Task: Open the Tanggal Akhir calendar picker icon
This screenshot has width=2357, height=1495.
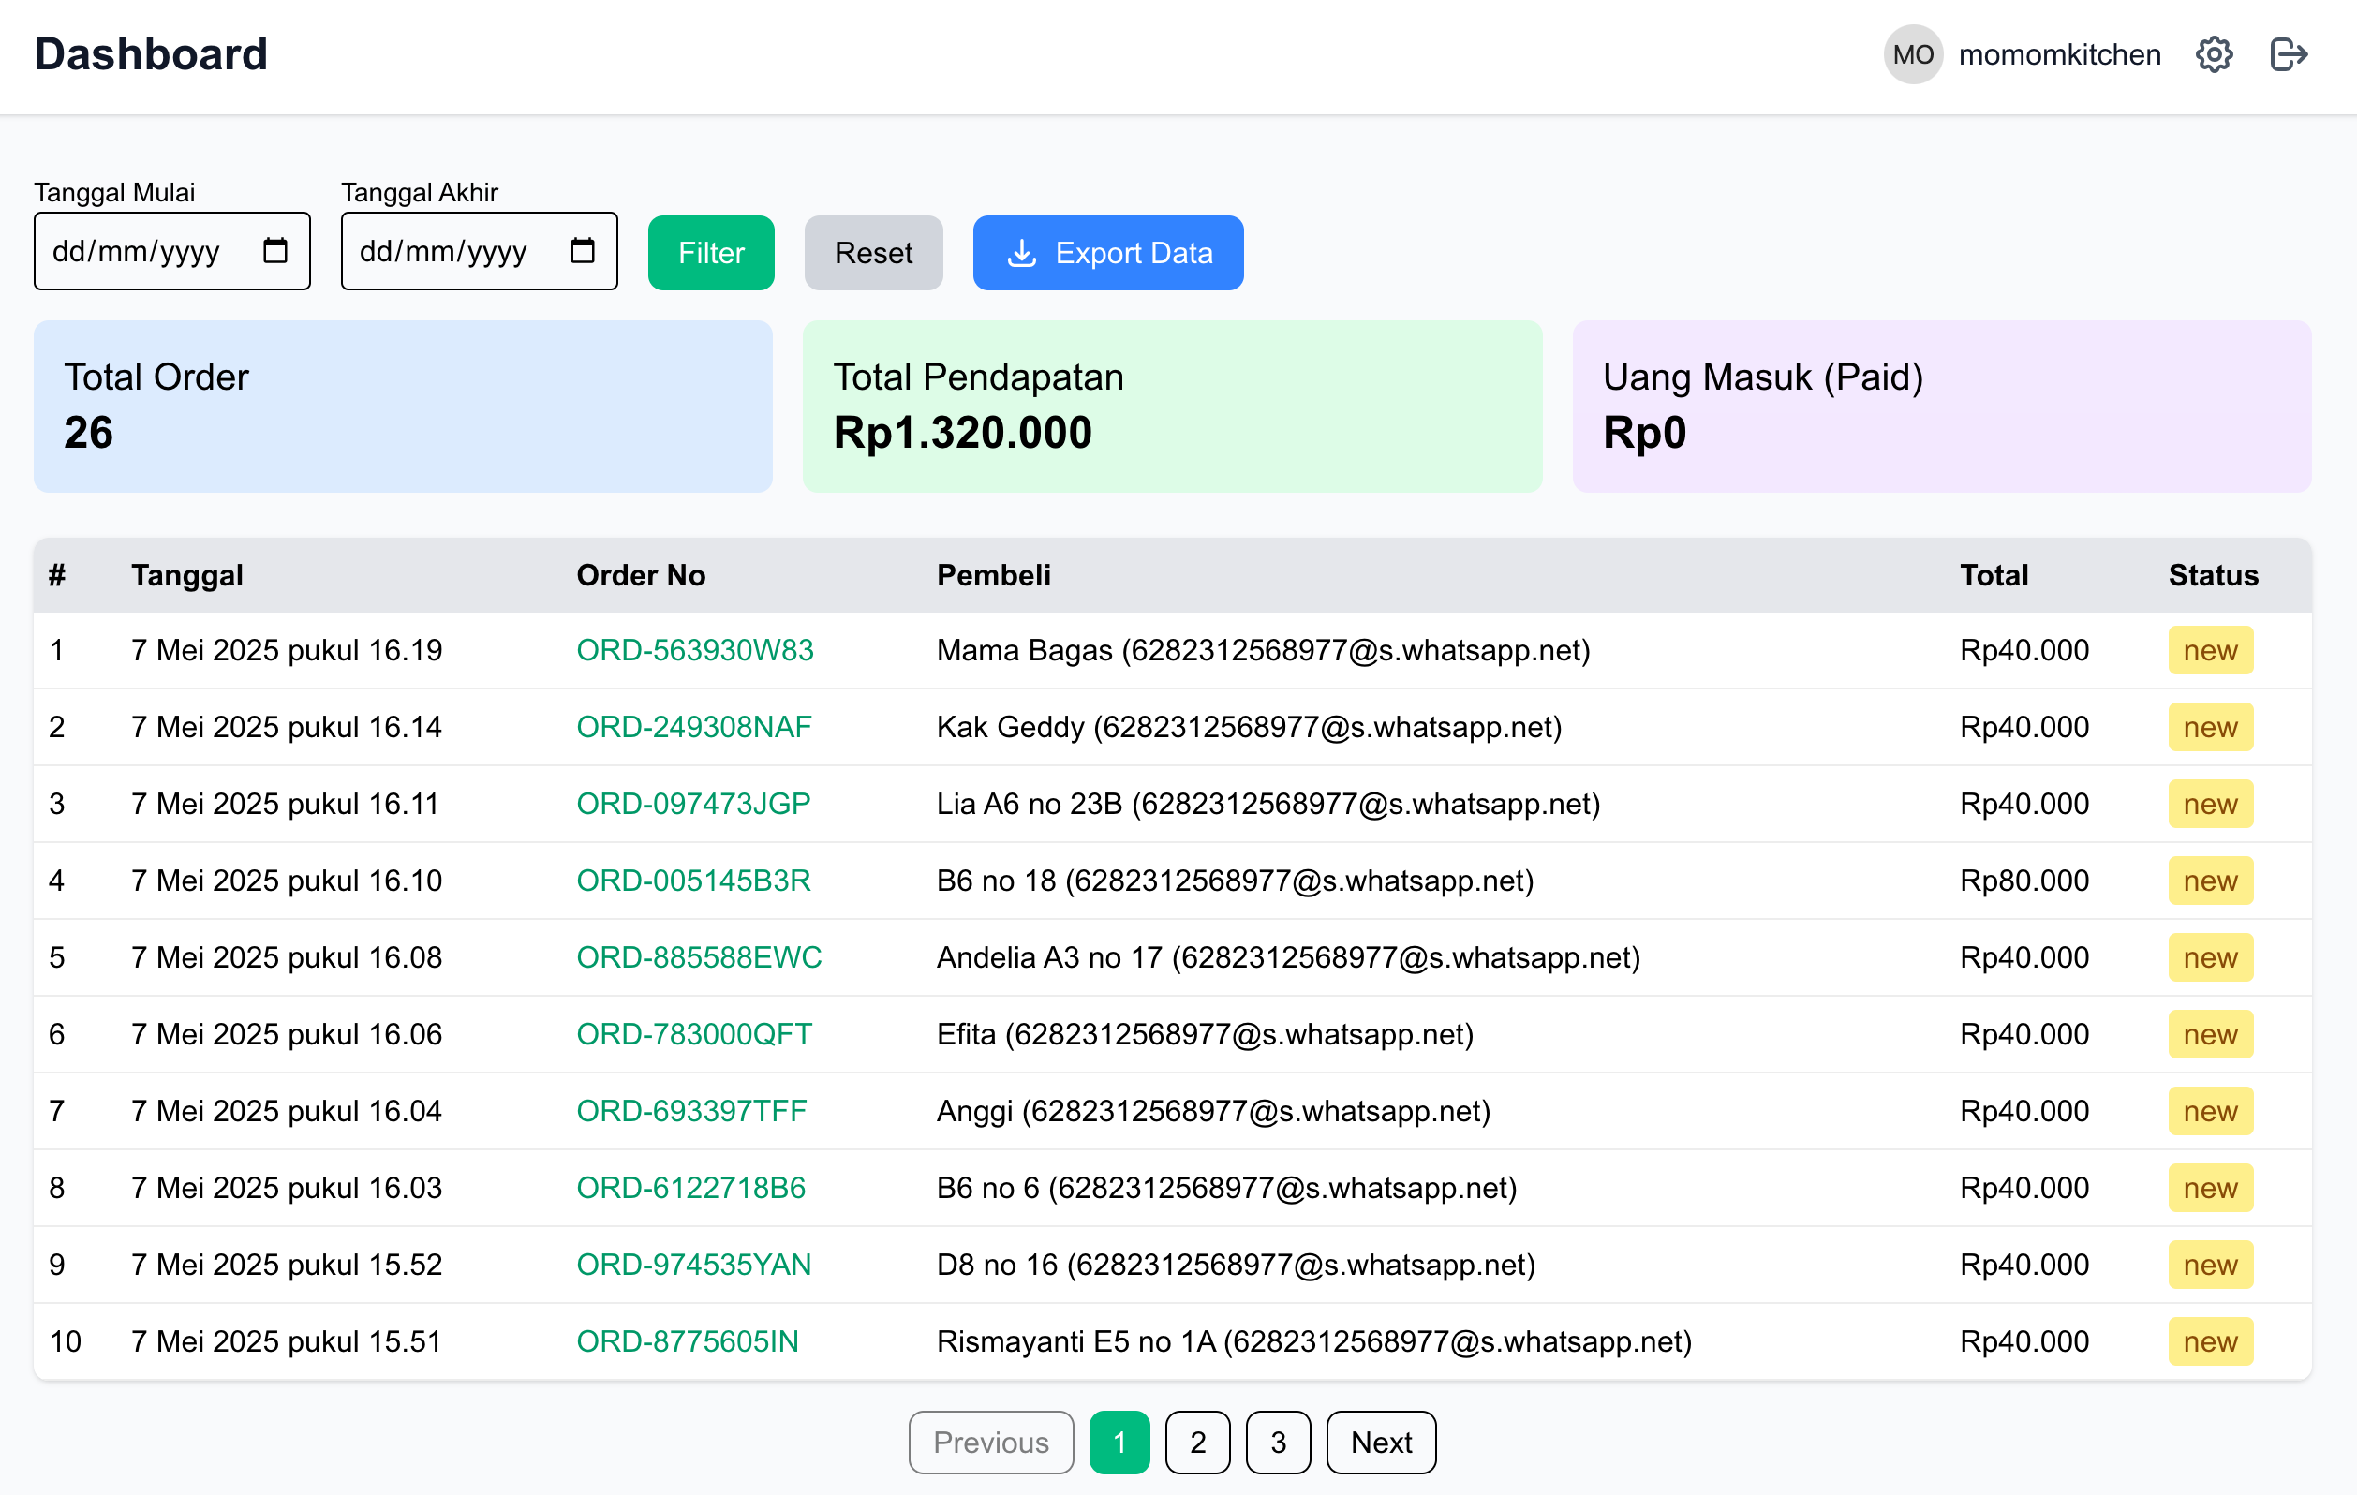Action: click(583, 251)
